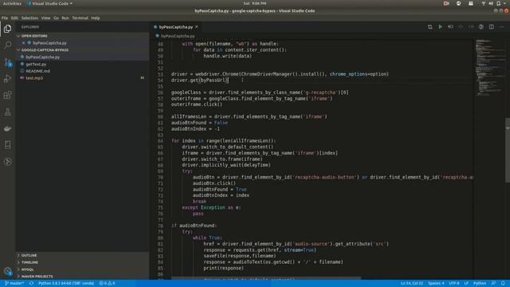Click the screen recording icon in top bar

(446, 3)
